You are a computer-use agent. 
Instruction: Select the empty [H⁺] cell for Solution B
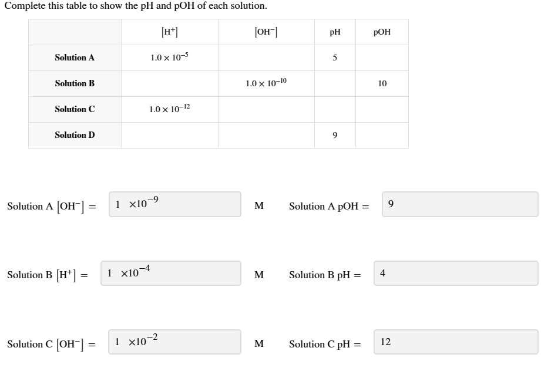pyautogui.click(x=170, y=83)
